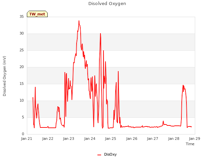
Task: Click the Disolved Oxygen (mV) y-axis title
Action: pos(4,76)
